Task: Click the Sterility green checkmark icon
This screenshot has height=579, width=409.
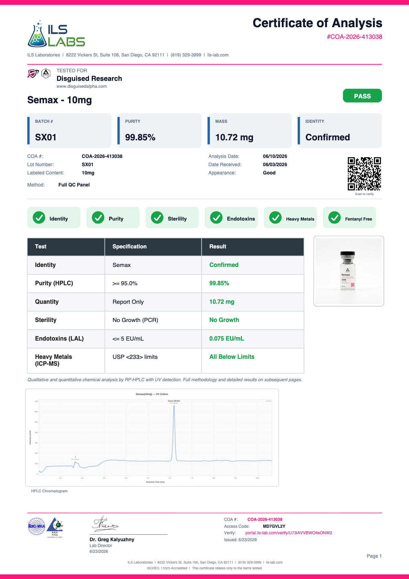Action: coord(157,217)
